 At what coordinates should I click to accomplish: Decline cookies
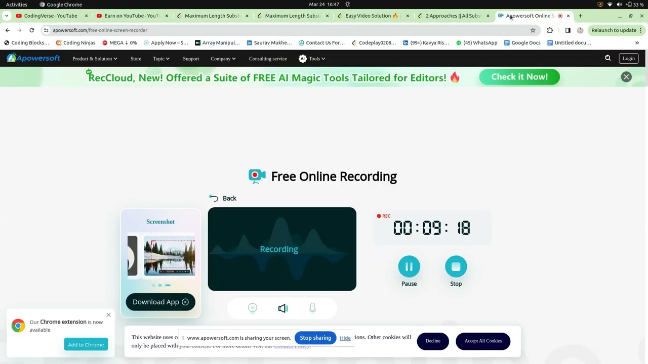[x=433, y=341]
